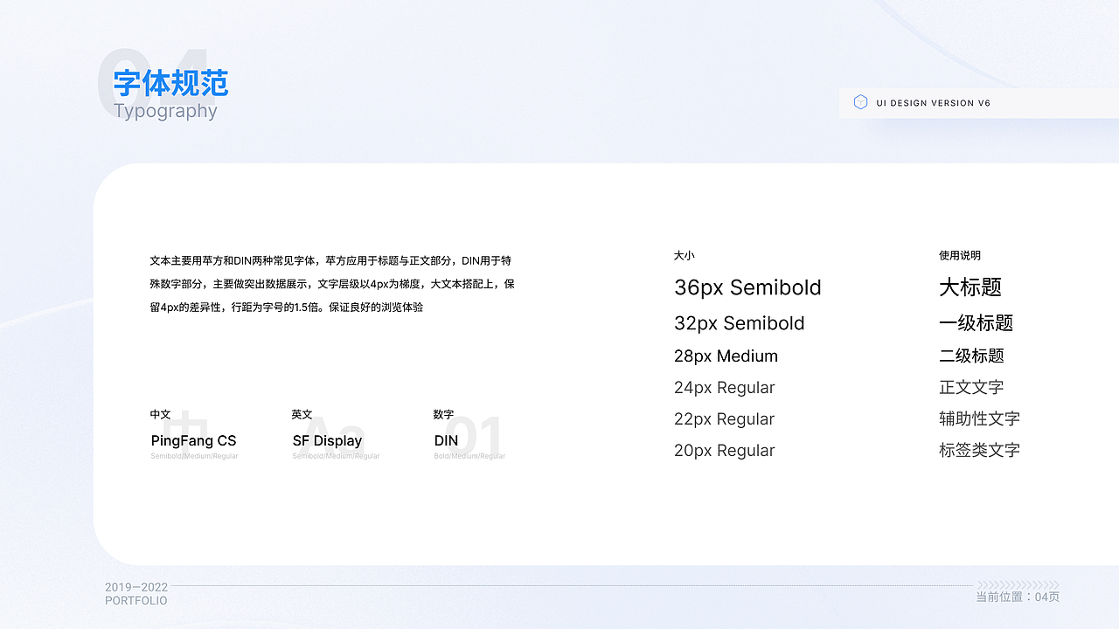Click the 英文 font category label
This screenshot has width=1119, height=629.
(x=302, y=414)
